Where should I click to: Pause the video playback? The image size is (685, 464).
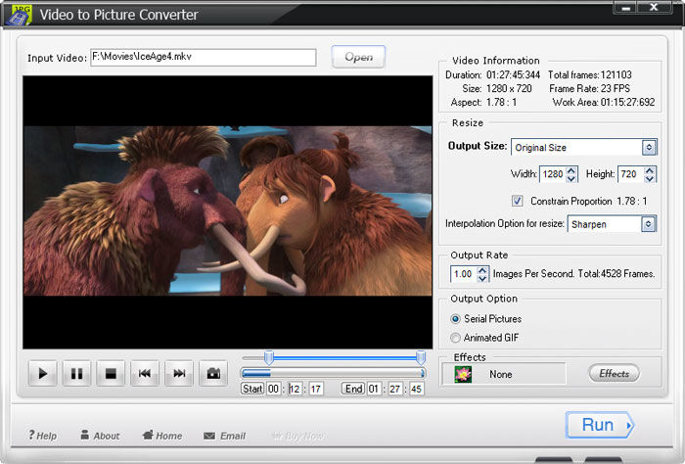[76, 373]
